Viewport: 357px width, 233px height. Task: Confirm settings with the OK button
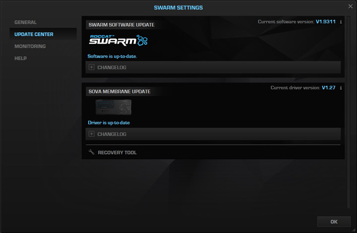click(x=334, y=222)
